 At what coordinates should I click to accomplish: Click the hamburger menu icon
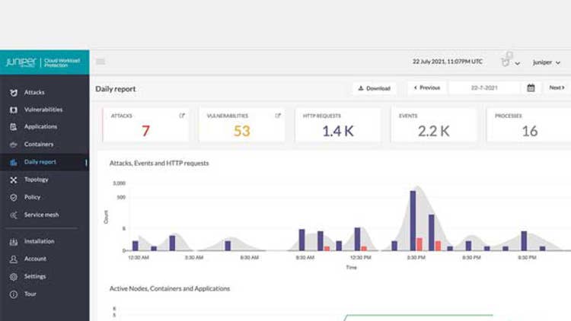pos(100,62)
